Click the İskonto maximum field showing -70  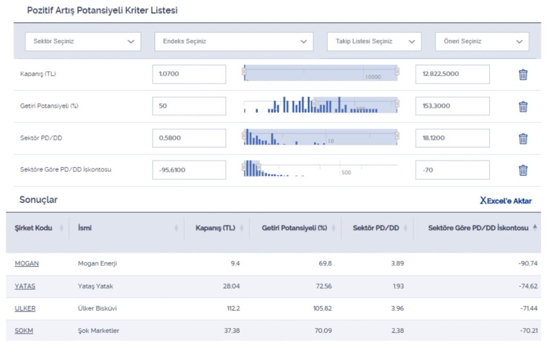(452, 170)
